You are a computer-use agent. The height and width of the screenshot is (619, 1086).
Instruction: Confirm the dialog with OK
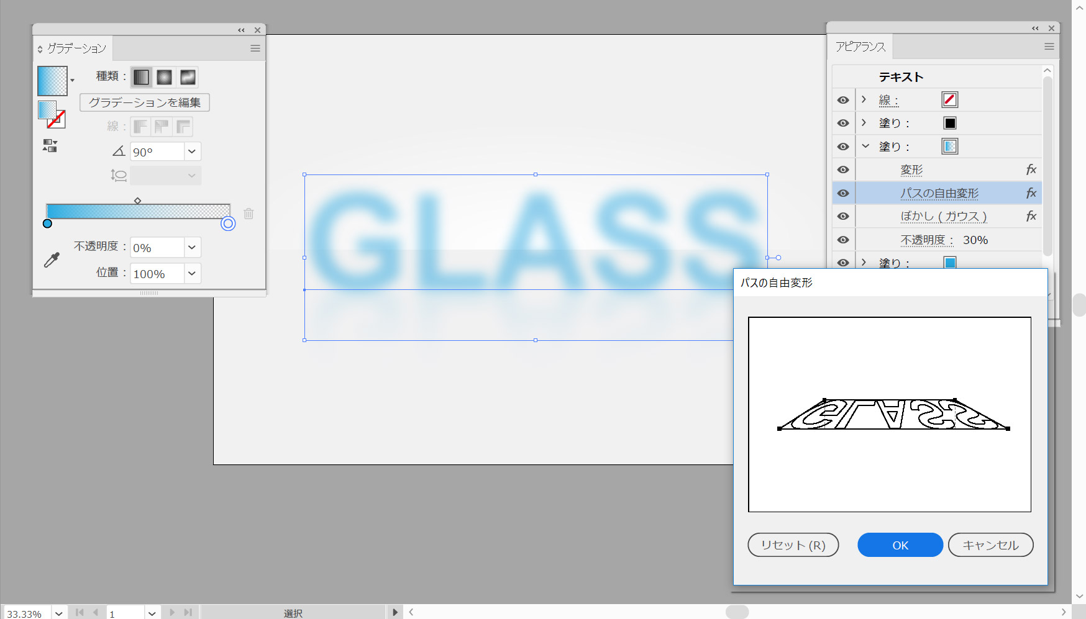click(900, 545)
